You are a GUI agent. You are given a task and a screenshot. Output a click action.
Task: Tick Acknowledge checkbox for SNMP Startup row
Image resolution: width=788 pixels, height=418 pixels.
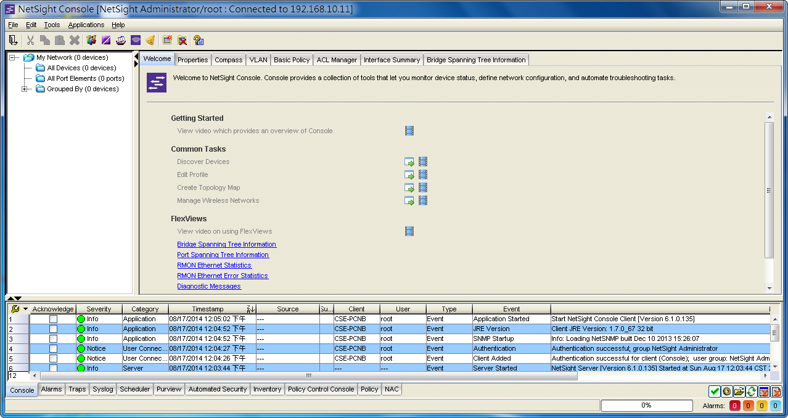point(53,338)
